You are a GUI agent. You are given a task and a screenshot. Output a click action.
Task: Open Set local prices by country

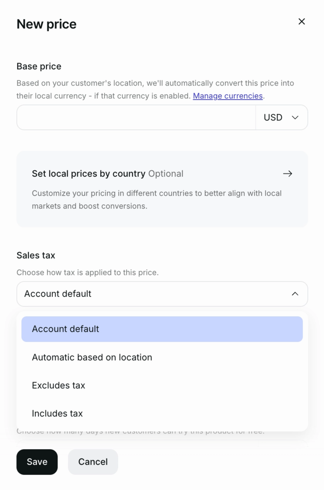pyautogui.click(x=88, y=174)
